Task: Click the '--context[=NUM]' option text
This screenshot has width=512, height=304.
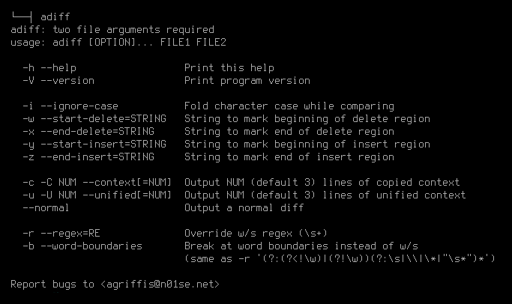Action: (127, 183)
